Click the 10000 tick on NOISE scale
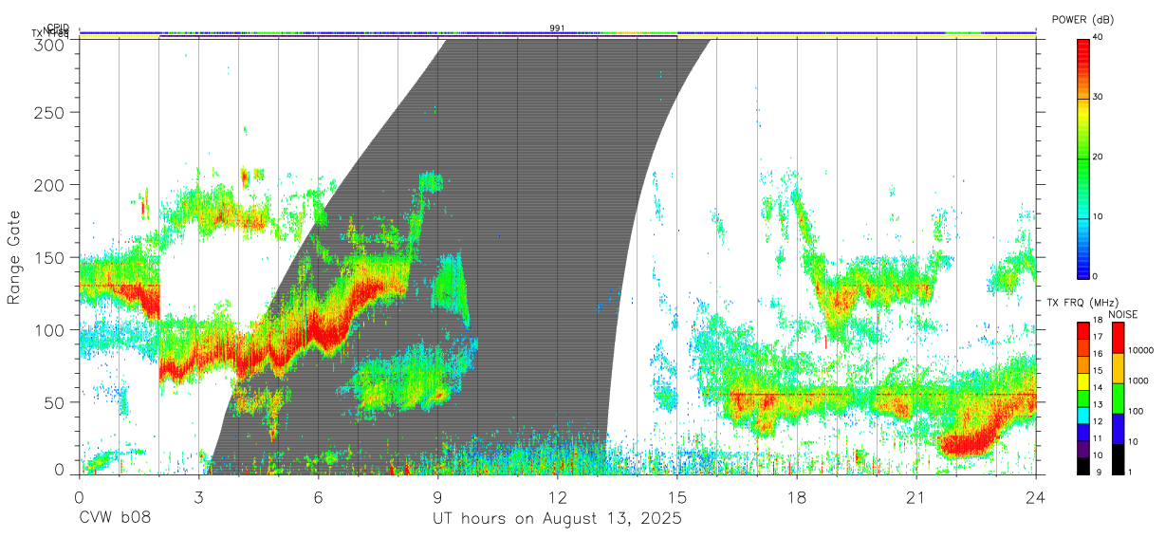The width and height of the screenshot is (1165, 538). (x=1142, y=350)
